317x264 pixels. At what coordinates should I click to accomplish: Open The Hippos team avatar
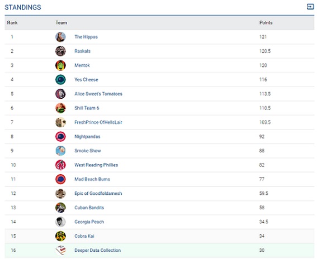pyautogui.click(x=60, y=37)
